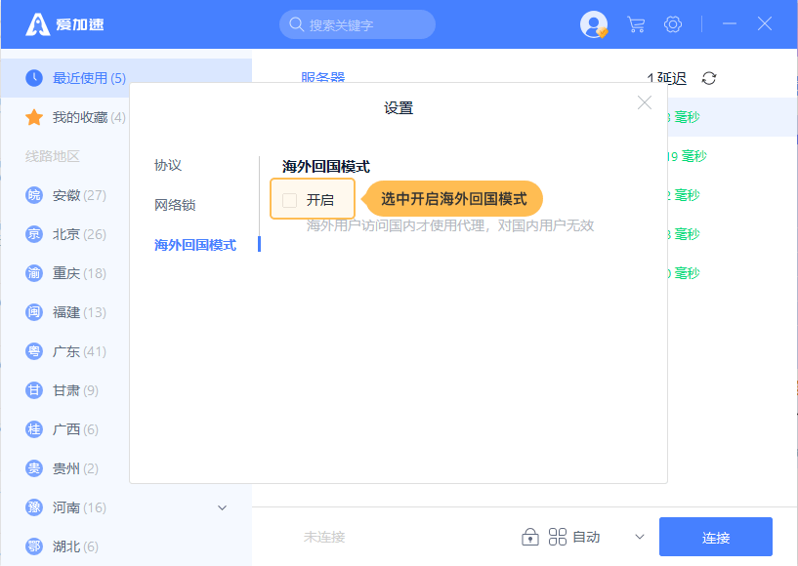Enable the 开启 checkbox
This screenshot has width=798, height=566.
point(290,200)
